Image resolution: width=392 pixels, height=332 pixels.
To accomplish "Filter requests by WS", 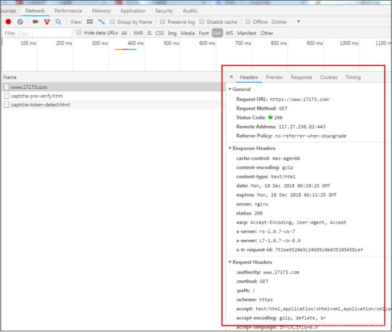I will pos(229,33).
